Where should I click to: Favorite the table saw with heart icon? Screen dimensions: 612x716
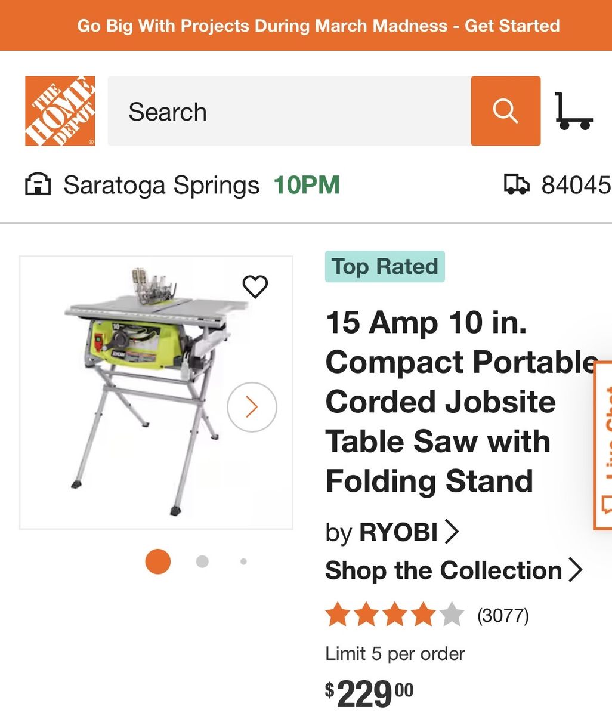pos(255,286)
